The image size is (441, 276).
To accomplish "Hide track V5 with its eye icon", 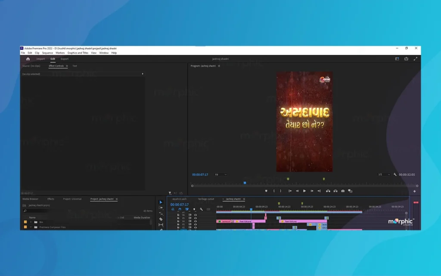I will point(196,218).
